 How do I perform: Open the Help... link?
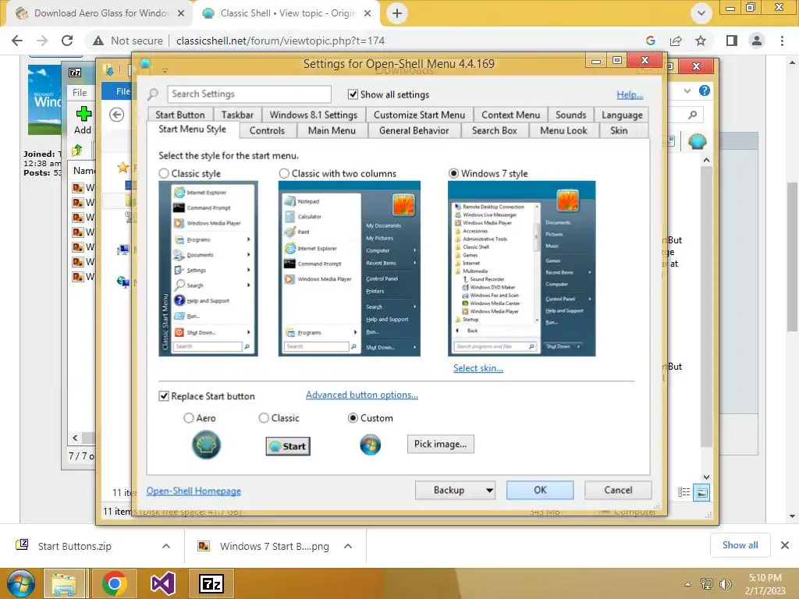630,94
